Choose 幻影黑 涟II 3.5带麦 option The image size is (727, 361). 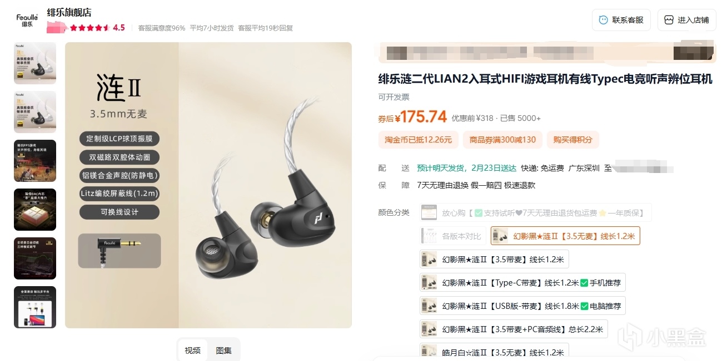494,259
